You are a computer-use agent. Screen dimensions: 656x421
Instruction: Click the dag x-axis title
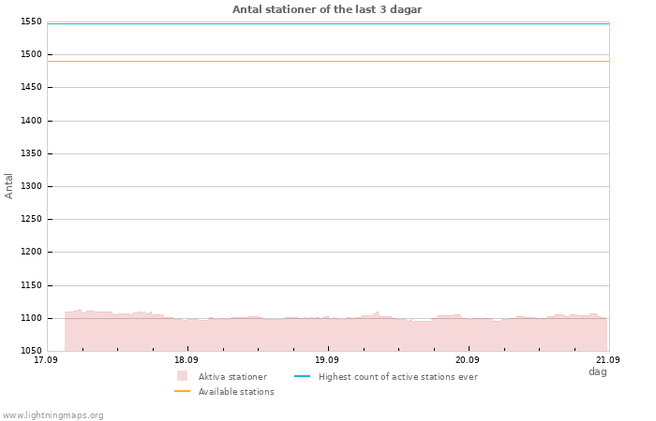pos(598,371)
